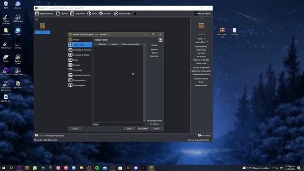
Task: Open Paquetes de Shader page
Action: pyautogui.click(x=80, y=55)
